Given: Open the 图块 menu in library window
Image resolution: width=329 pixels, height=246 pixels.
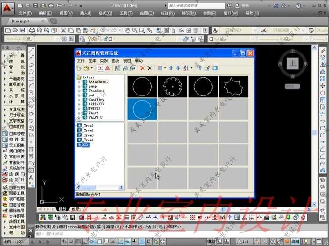Looking at the screenshot, I should pos(115,60).
